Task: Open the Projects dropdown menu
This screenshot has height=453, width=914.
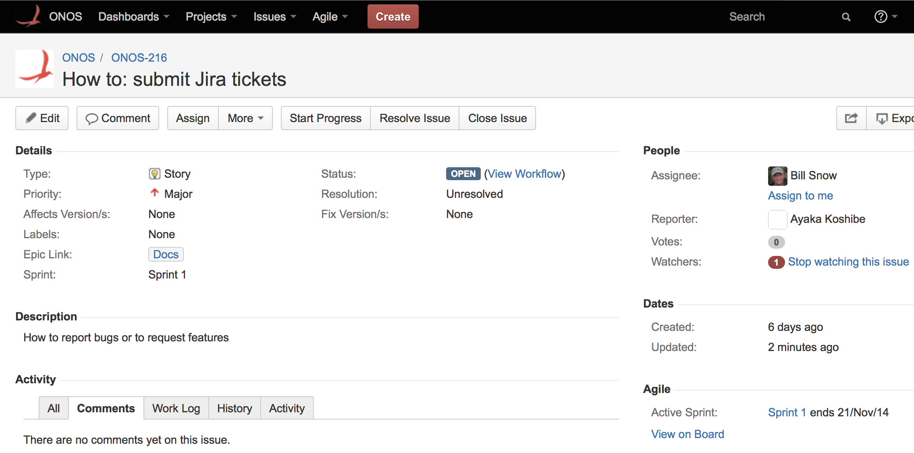Action: (x=211, y=17)
